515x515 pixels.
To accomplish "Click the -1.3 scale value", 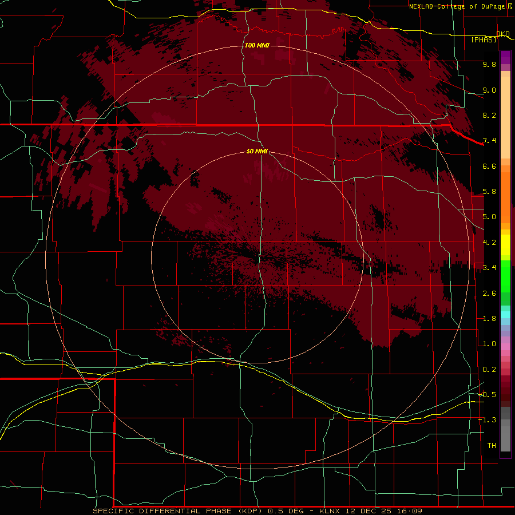I will pos(487,420).
